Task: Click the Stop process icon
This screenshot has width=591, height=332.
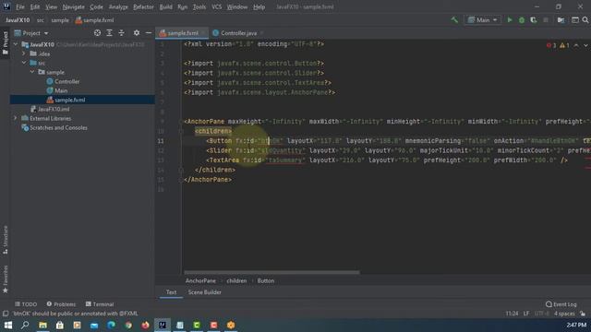Action: point(546,20)
